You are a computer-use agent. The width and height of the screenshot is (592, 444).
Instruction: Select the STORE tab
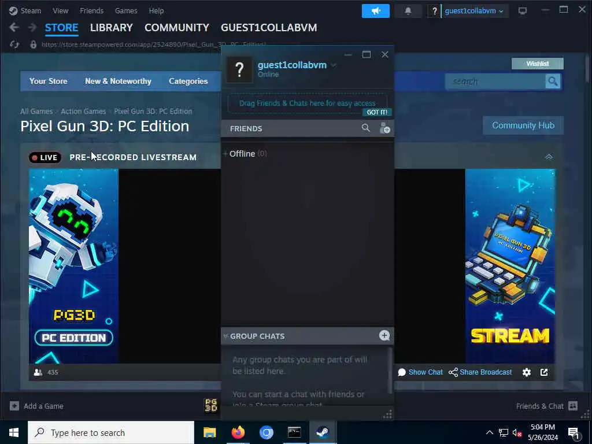61,28
